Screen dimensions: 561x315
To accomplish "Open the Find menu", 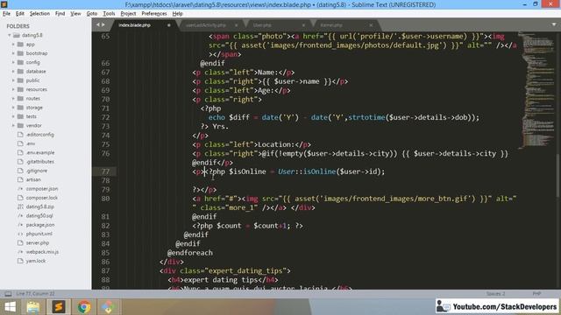I will click(60, 14).
